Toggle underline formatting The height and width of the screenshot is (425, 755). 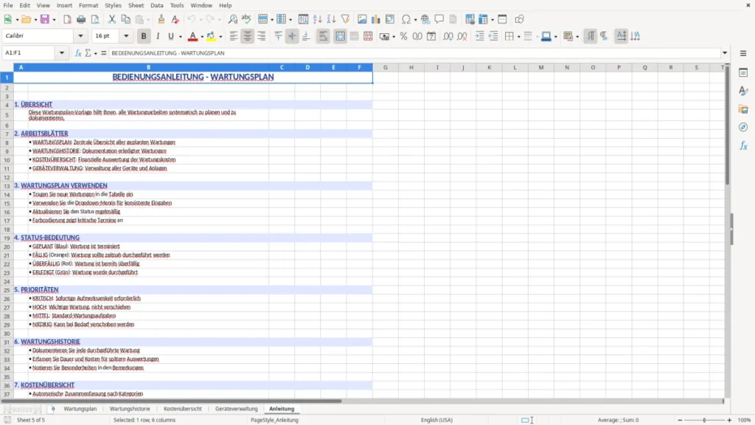[170, 36]
